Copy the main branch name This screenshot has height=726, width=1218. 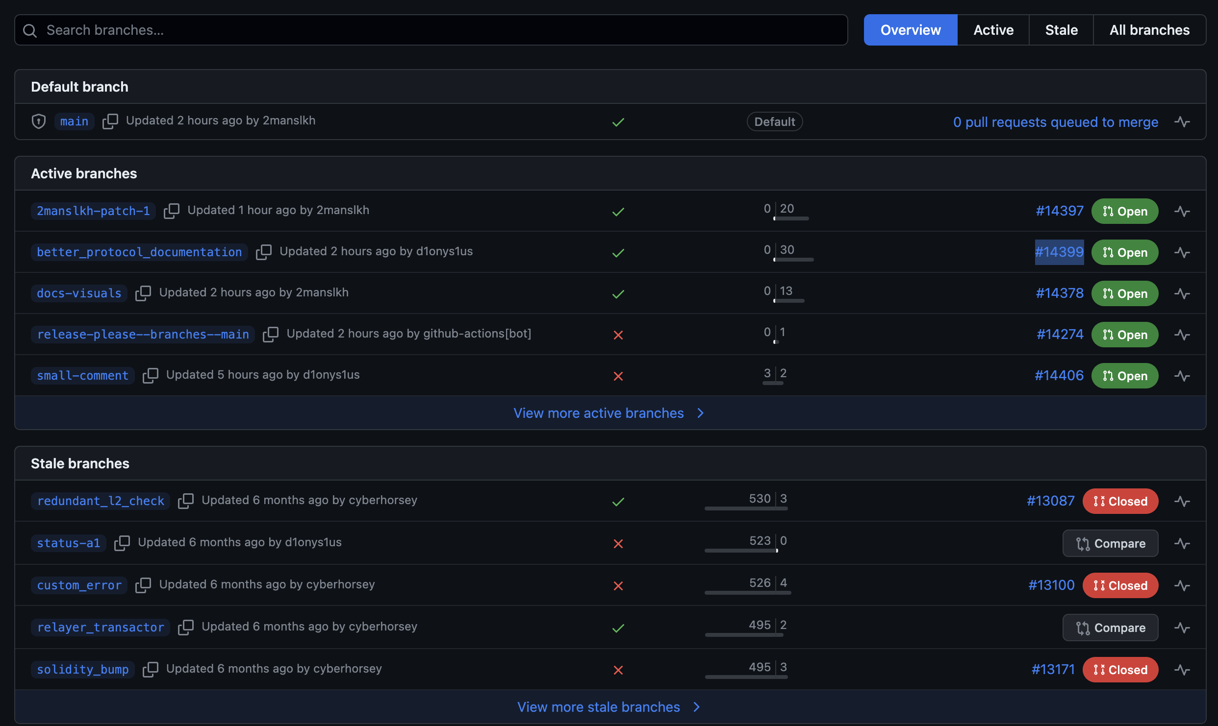pos(110,121)
